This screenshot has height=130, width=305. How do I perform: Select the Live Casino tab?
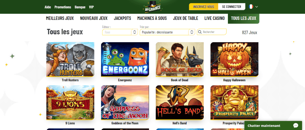[214, 18]
